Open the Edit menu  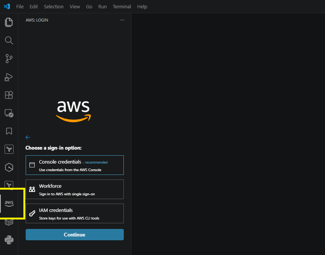pos(34,7)
